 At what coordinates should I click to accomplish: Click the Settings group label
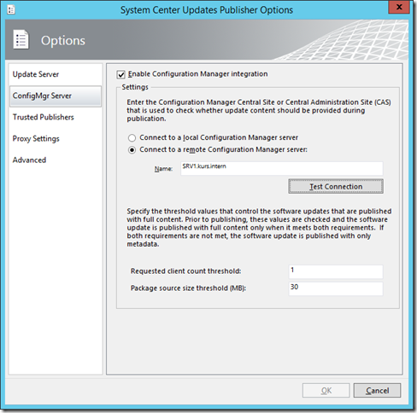tap(135, 87)
